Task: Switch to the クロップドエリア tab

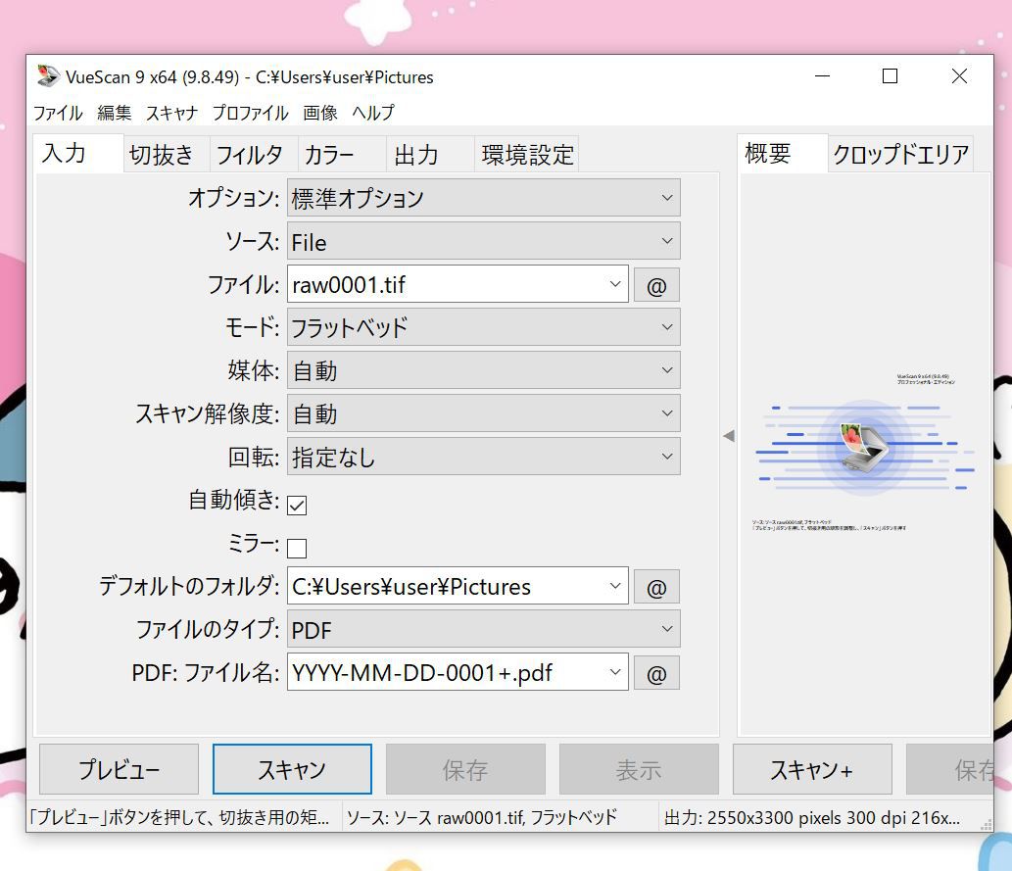Action: click(900, 155)
